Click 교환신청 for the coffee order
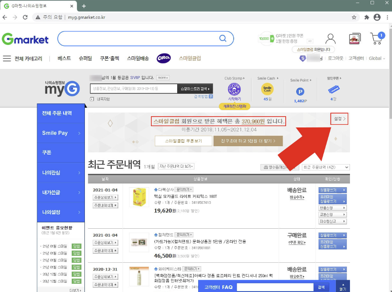The image size is (392, 292). point(332,215)
